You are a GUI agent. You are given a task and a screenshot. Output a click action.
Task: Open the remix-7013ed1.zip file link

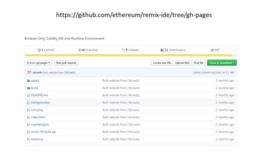[x=43, y=132]
